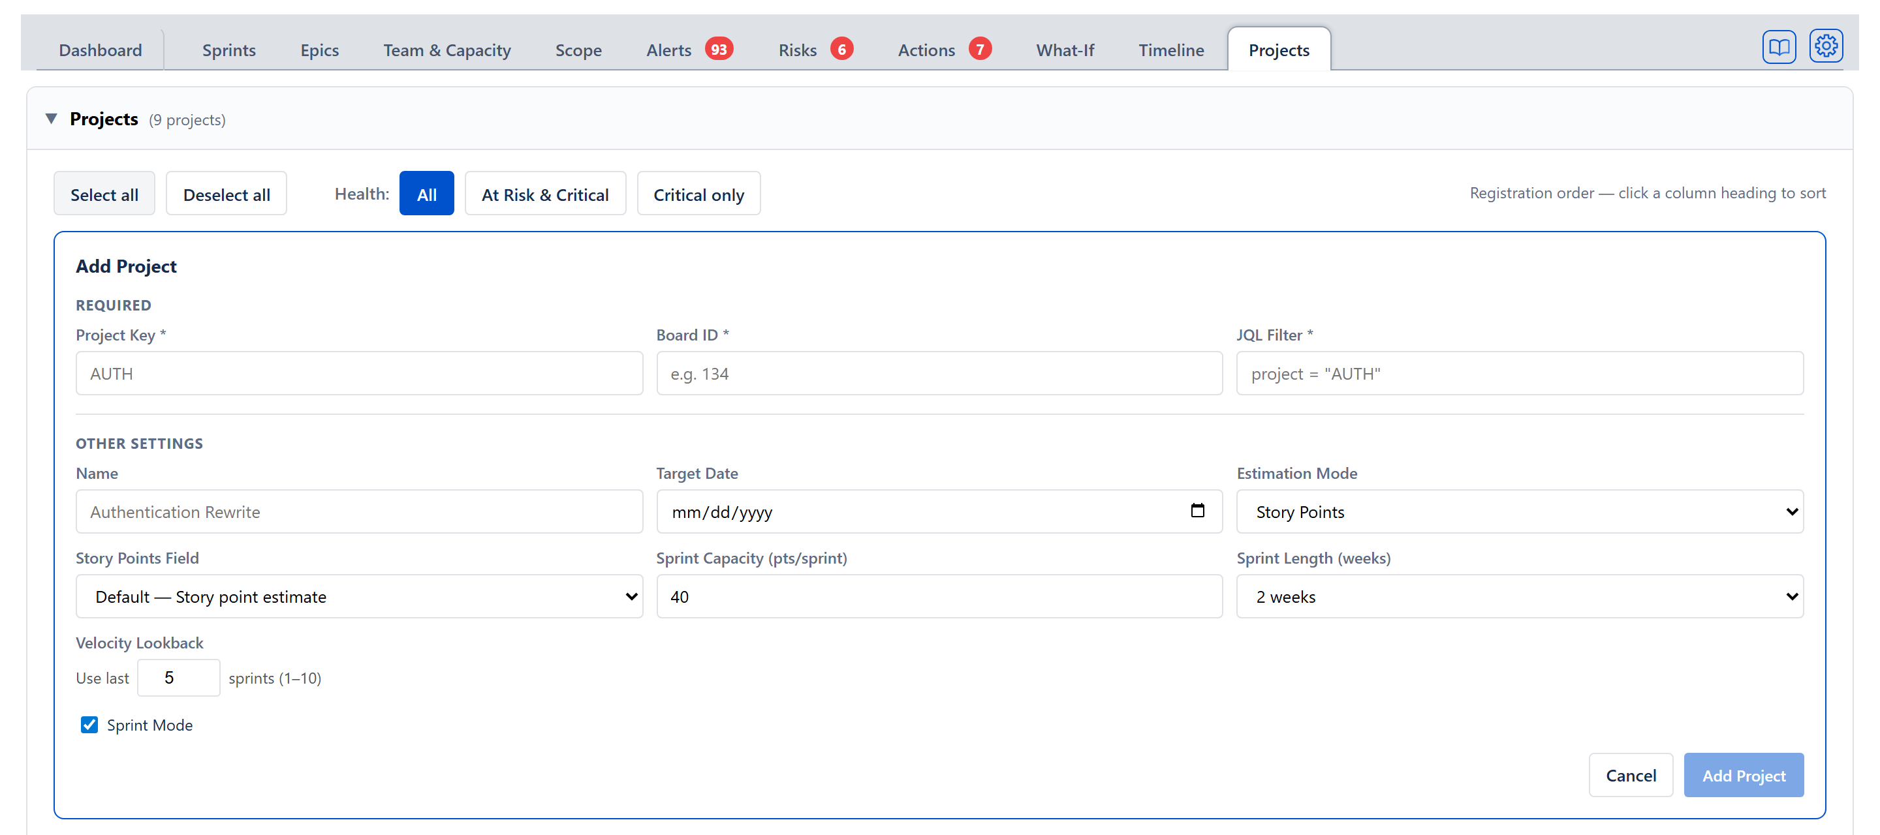Switch to the Dashboard tab
This screenshot has height=835, width=1880.
coord(101,50)
